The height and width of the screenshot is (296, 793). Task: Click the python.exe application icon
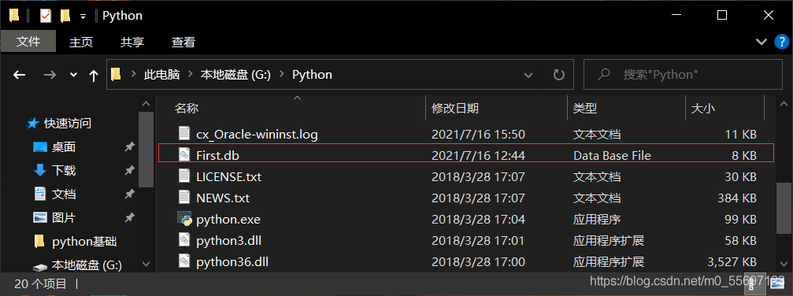pyautogui.click(x=184, y=219)
